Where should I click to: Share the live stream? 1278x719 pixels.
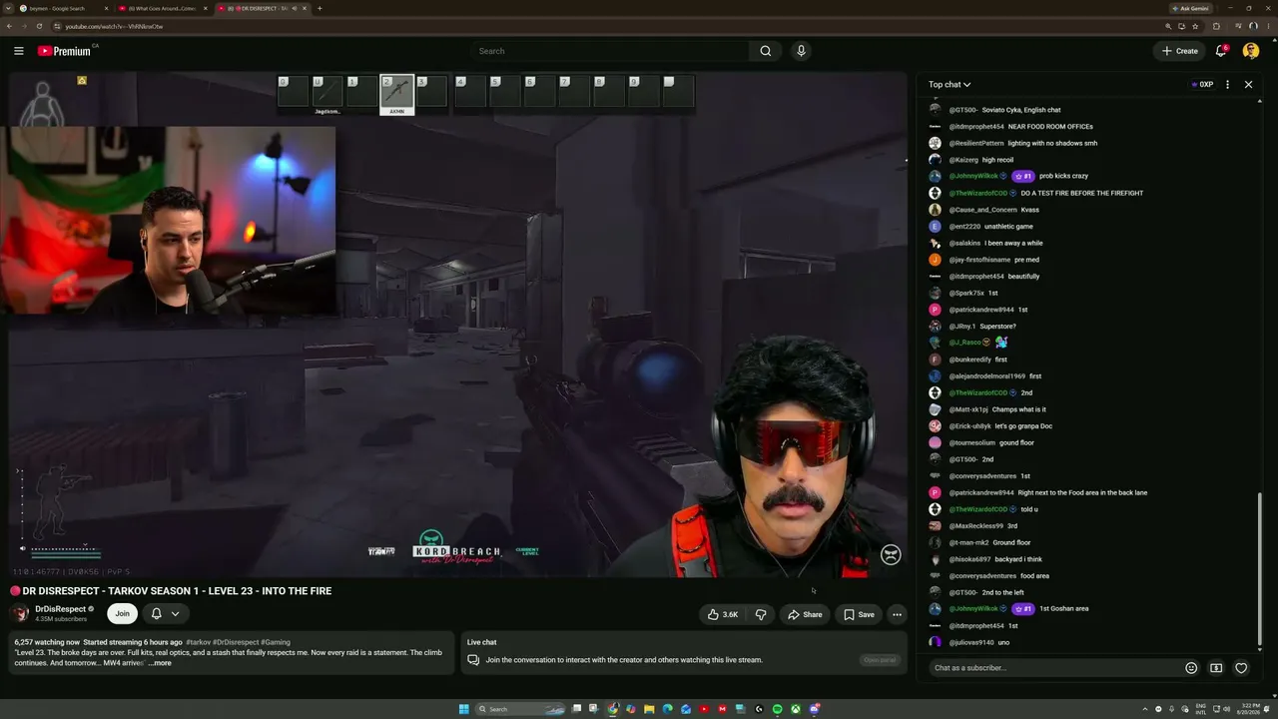[x=805, y=614]
